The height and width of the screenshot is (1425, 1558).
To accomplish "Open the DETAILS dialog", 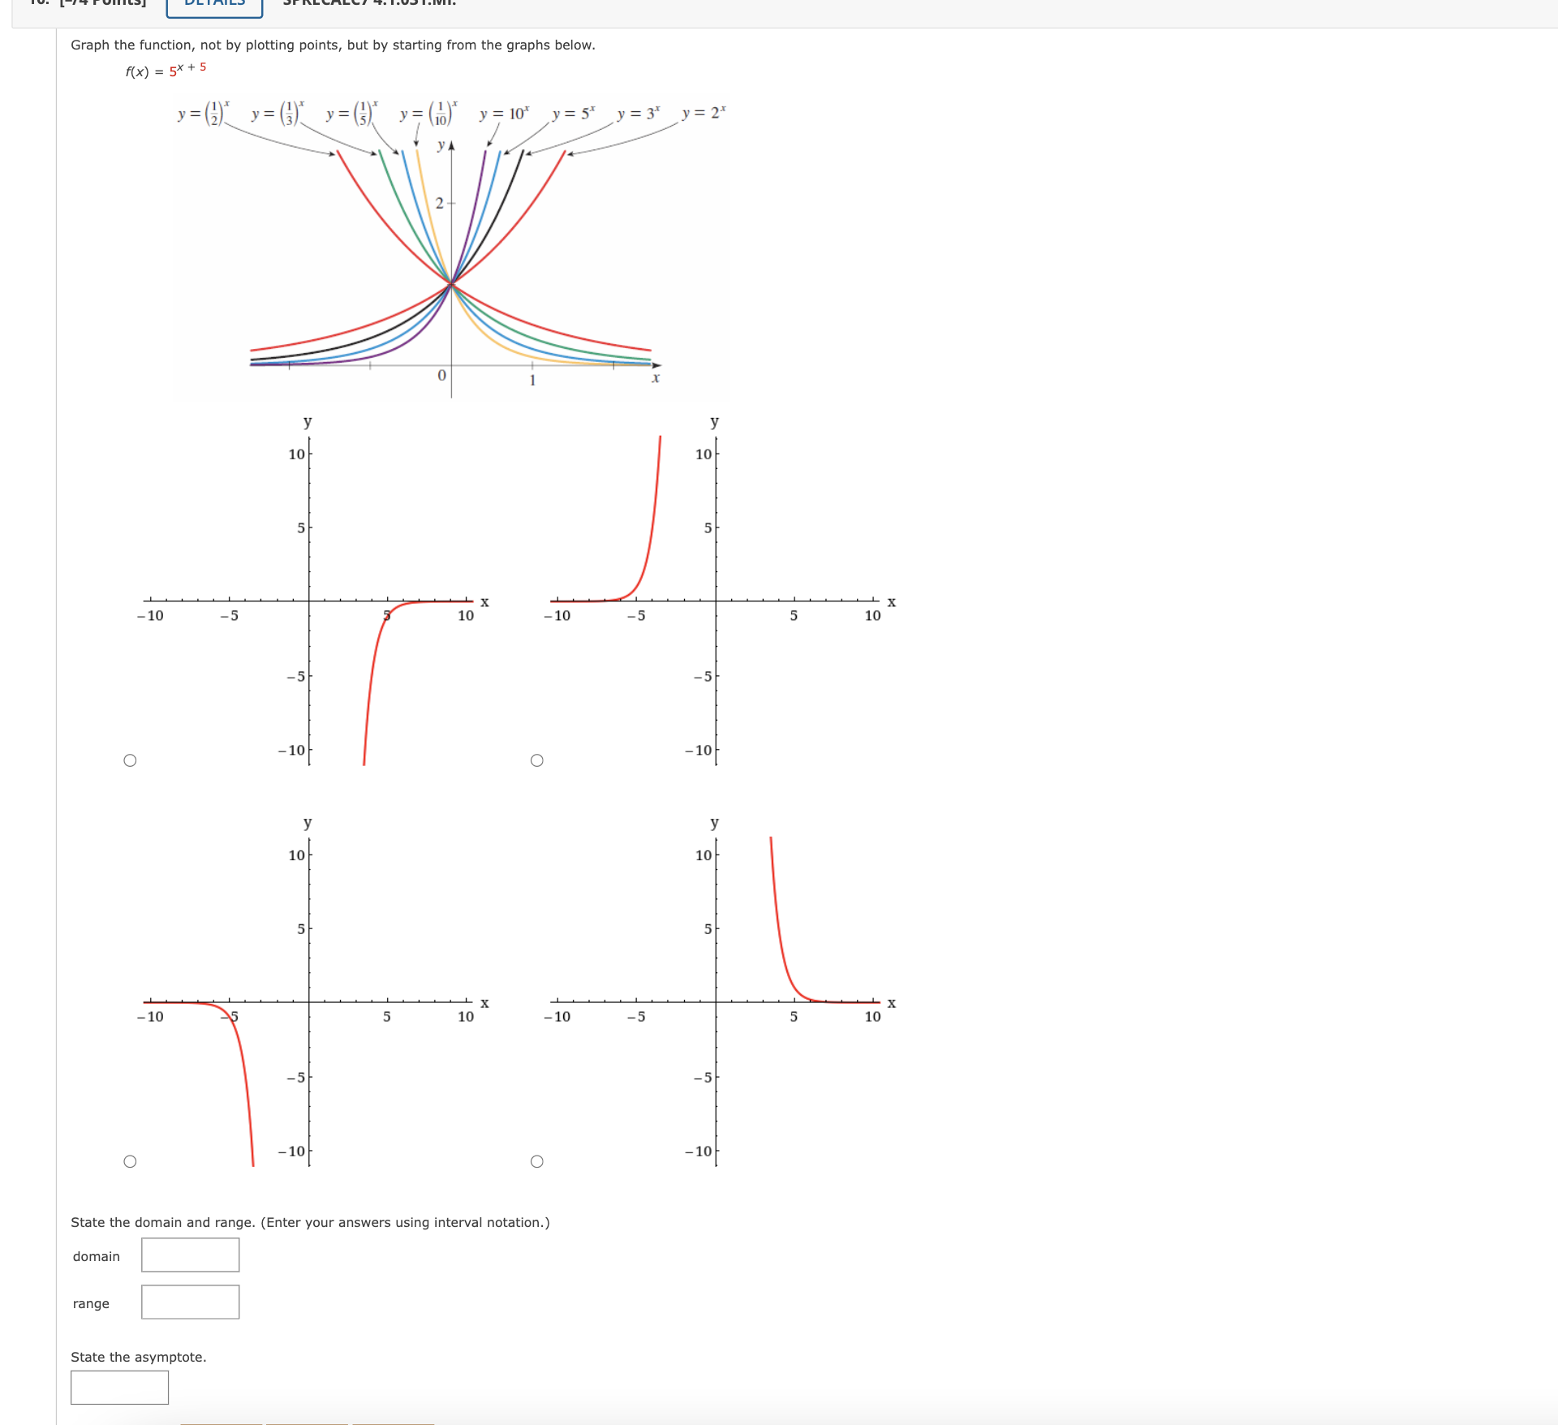I will pos(213,6).
